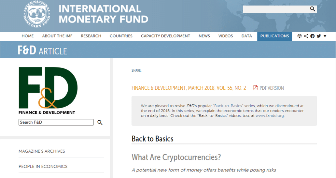Open the IMF Twitter bird icon
Screen dimensions: 336x178
(x=319, y=36)
